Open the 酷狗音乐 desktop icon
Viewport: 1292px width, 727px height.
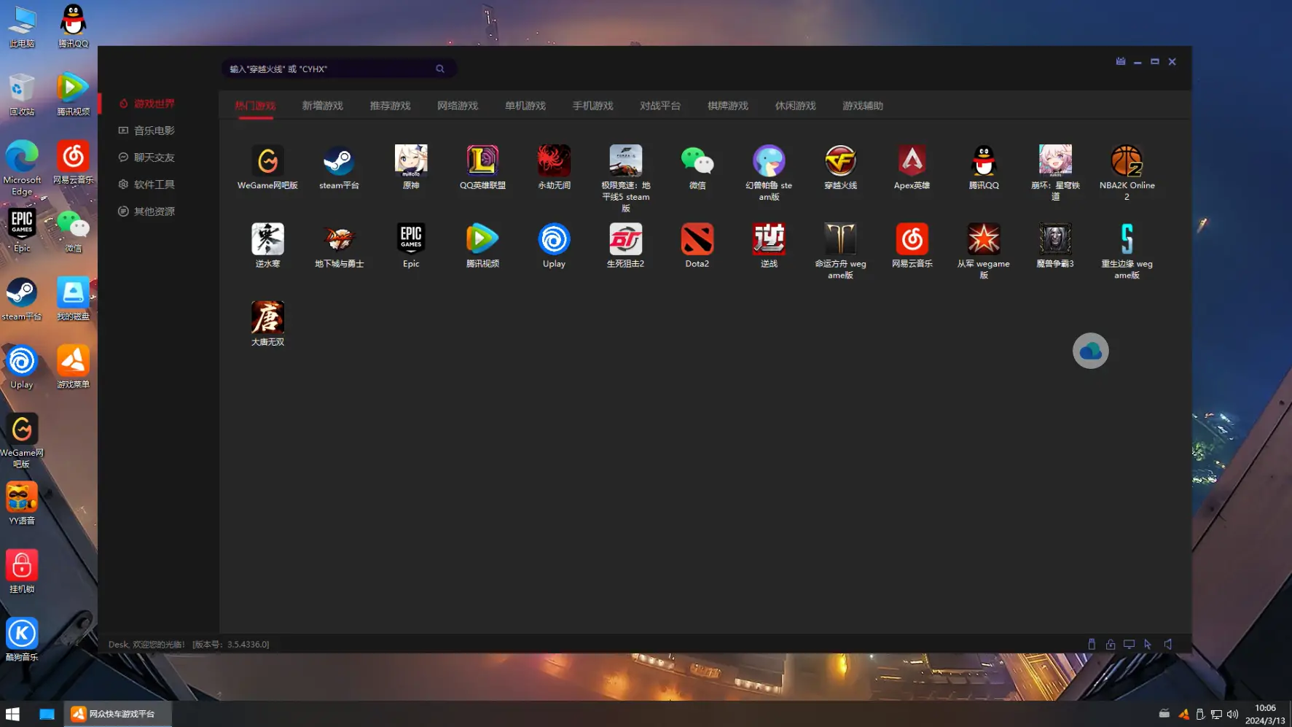[x=22, y=639]
